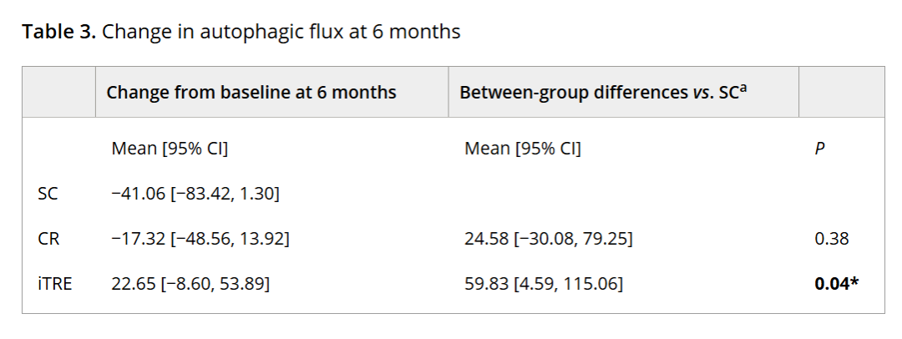Select the 'iTRE' row label

pyautogui.click(x=55, y=284)
